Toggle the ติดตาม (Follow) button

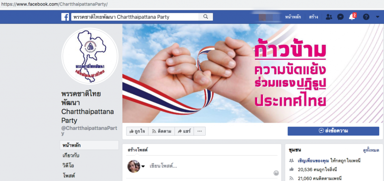[x=161, y=131]
